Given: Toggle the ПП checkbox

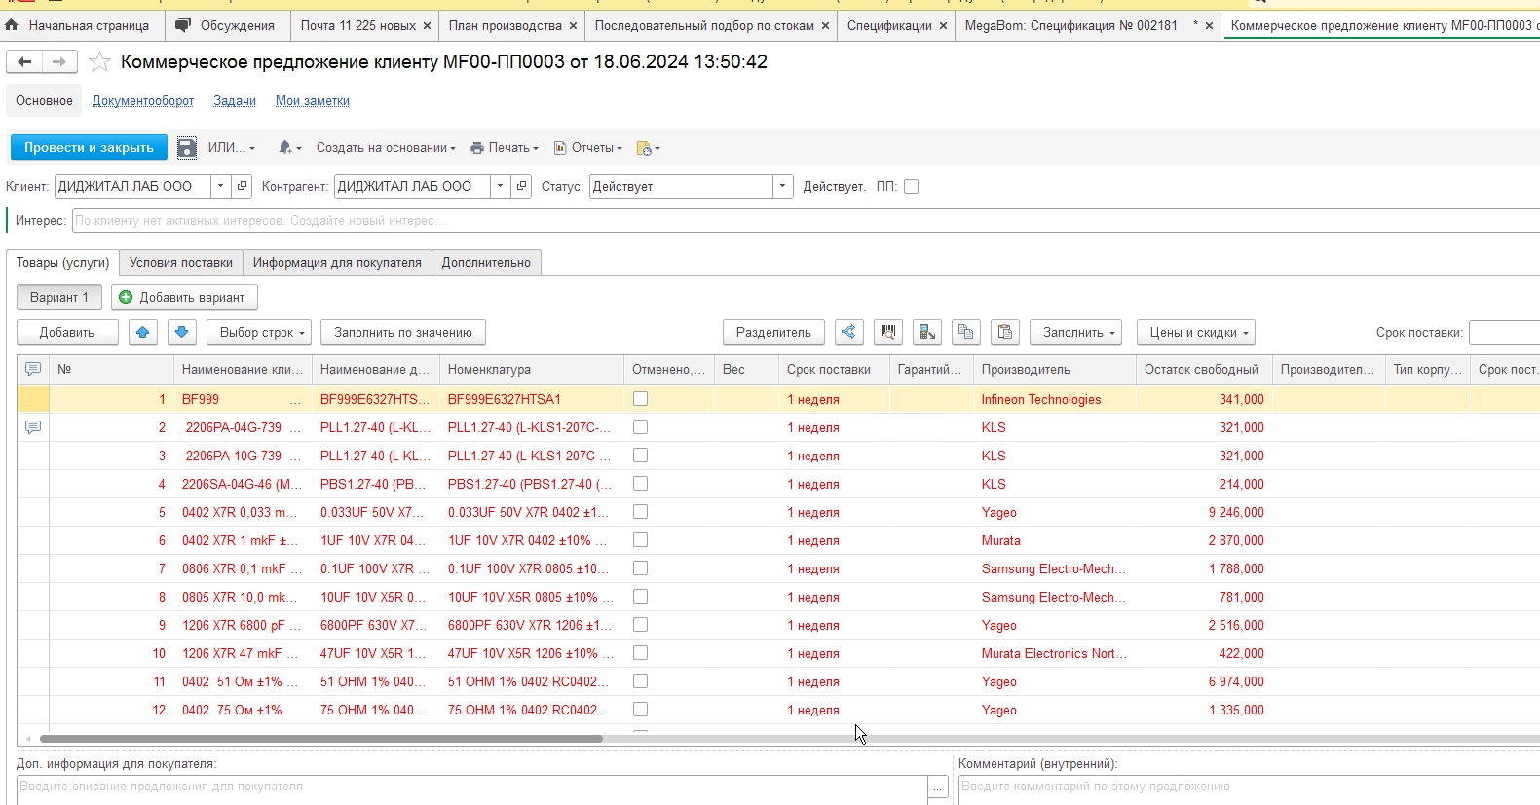Looking at the screenshot, I should [x=911, y=187].
